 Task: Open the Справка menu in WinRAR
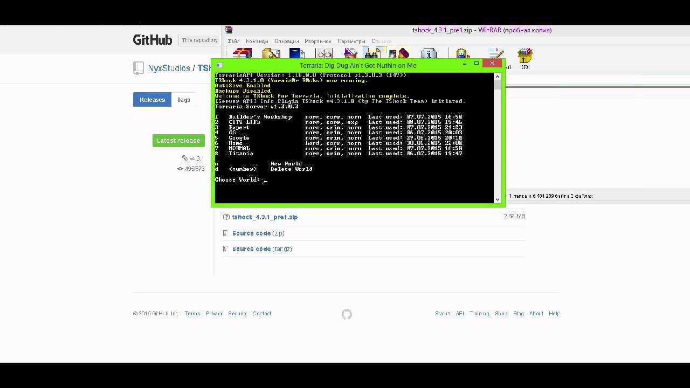382,41
